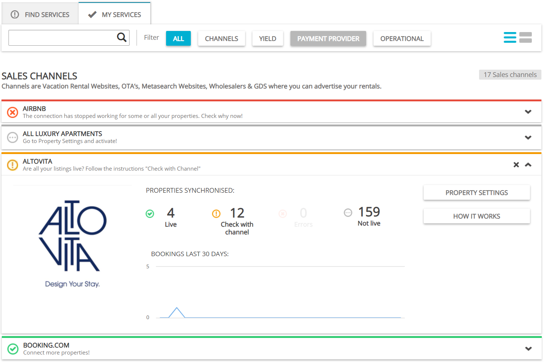Click the green Booking.com status icon
The width and height of the screenshot is (544, 363).
pos(13,349)
